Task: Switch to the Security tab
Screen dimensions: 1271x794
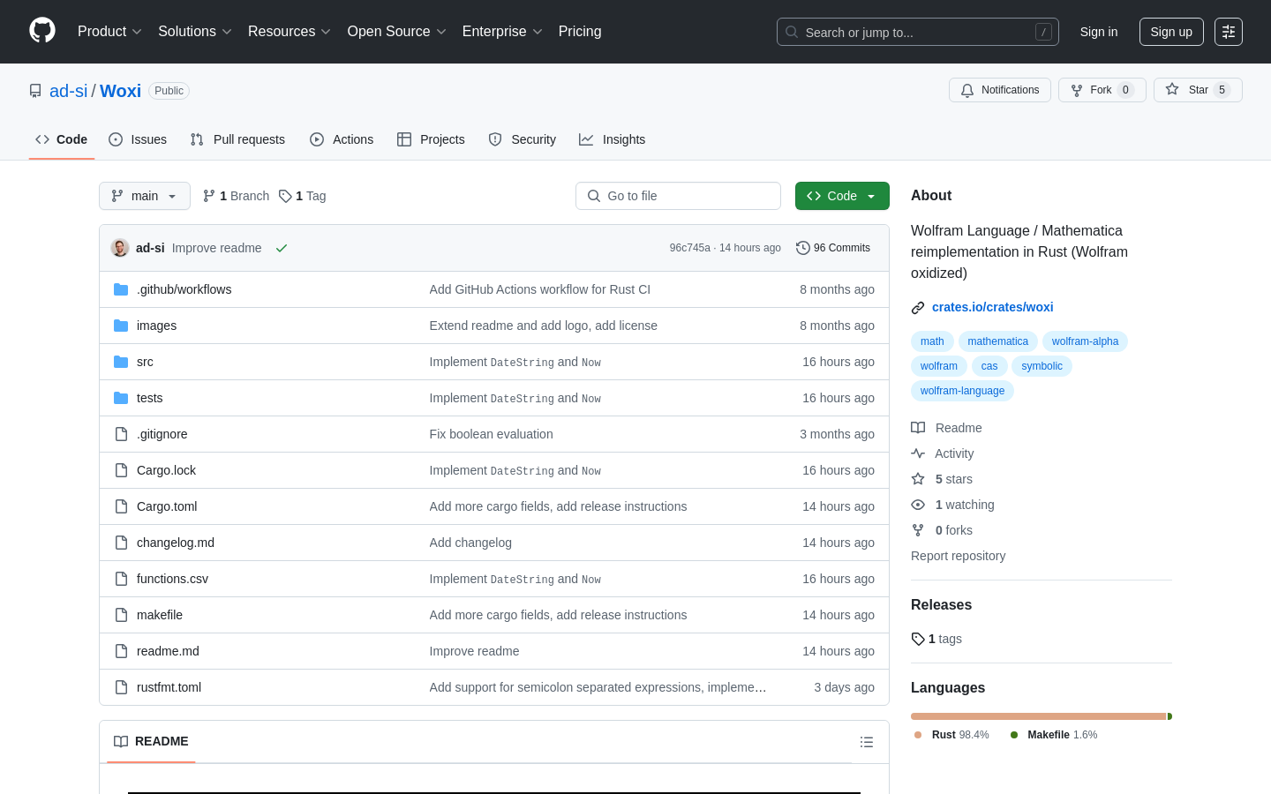Action: point(523,139)
